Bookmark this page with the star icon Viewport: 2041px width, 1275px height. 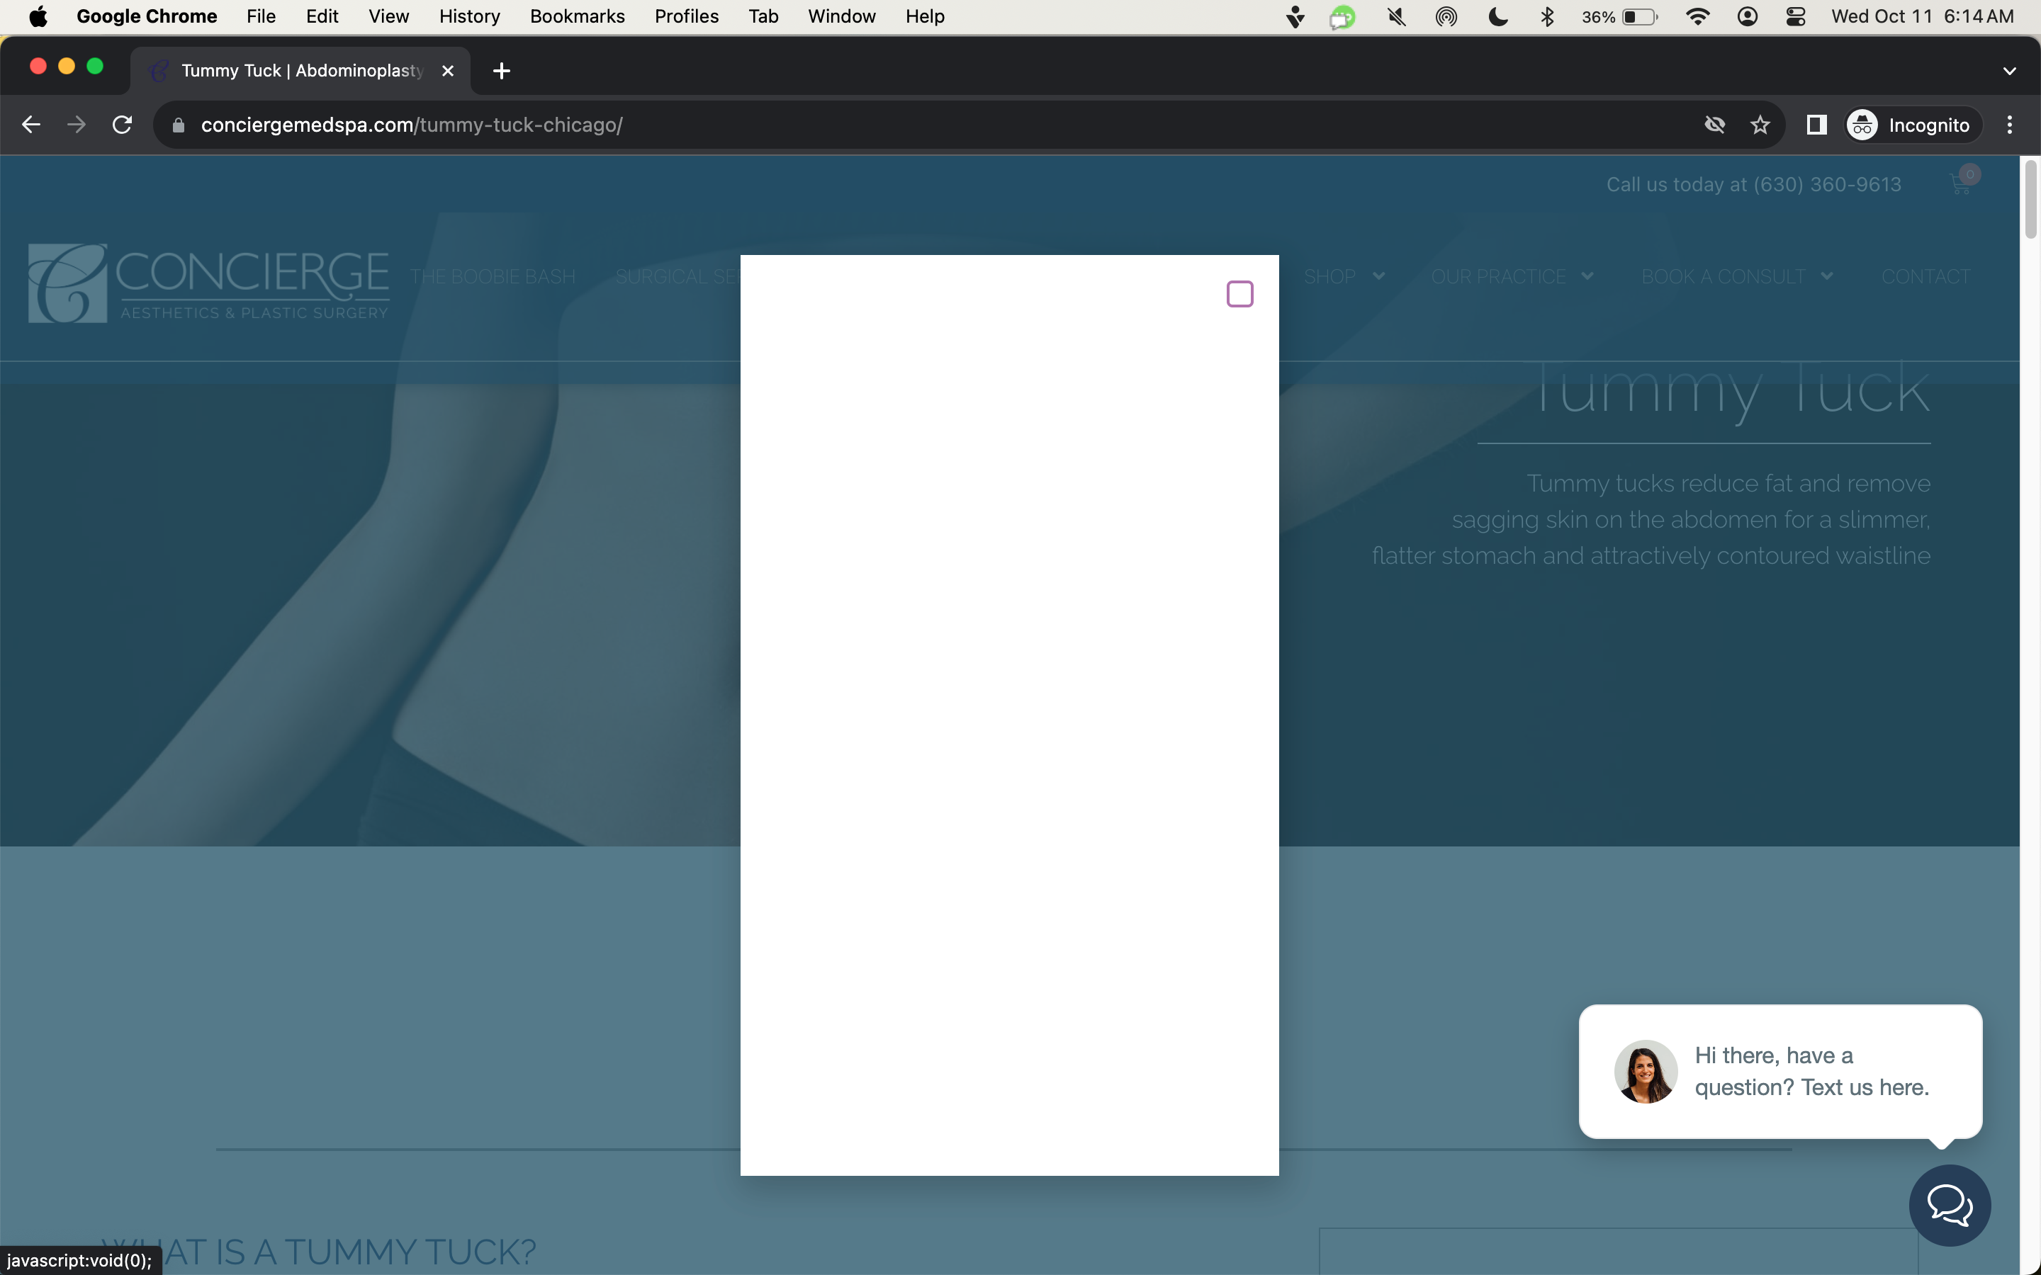tap(1760, 125)
